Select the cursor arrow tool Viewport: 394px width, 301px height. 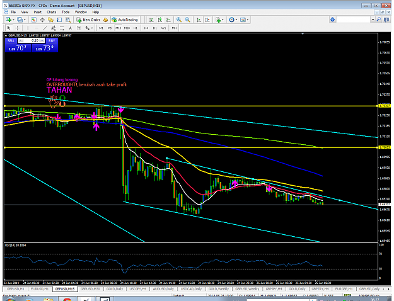(x=9, y=28)
